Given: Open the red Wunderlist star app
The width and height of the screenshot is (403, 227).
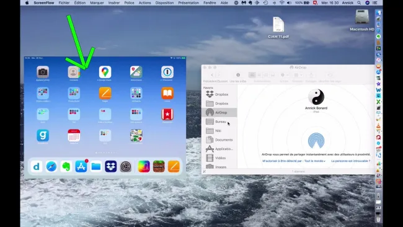Looking at the screenshot, I should click(x=167, y=114).
